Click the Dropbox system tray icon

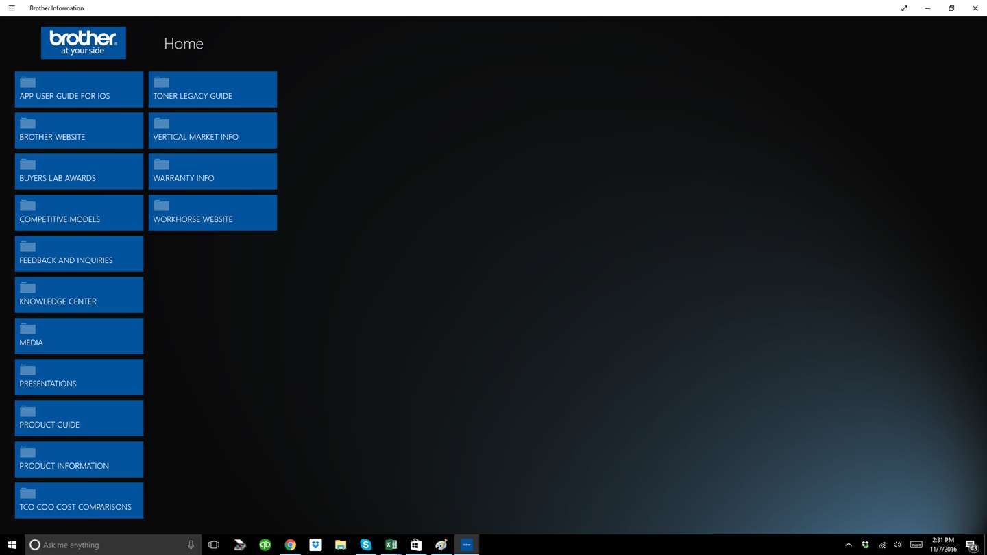coord(865,545)
